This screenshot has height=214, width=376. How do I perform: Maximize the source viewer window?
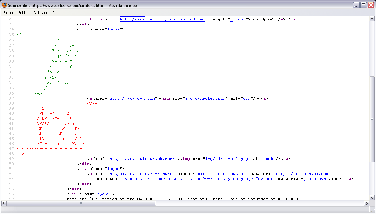363,5
